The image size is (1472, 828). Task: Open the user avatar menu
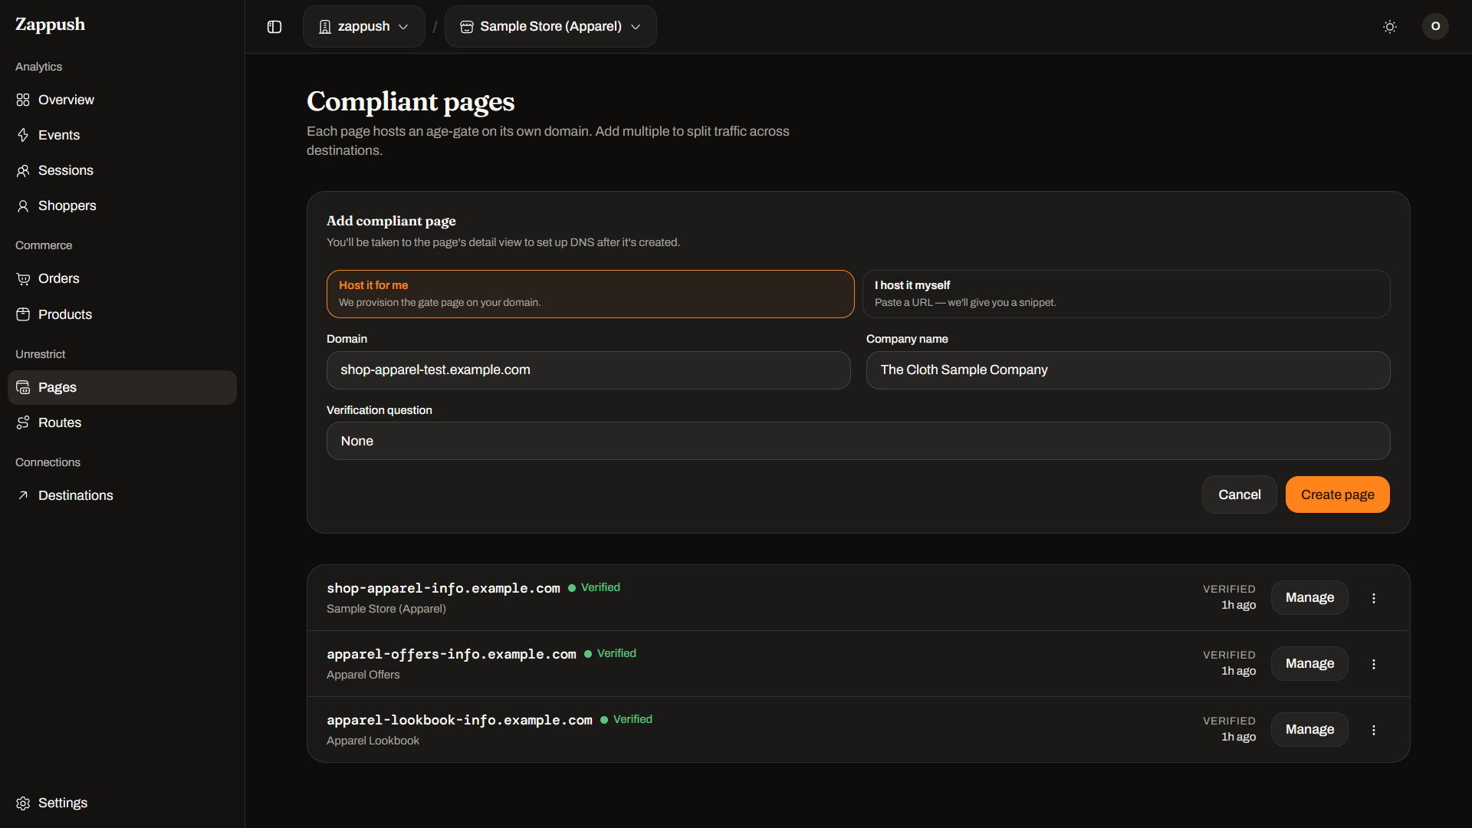point(1435,26)
